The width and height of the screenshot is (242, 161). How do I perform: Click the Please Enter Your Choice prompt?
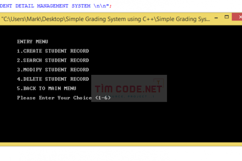[x=64, y=98]
